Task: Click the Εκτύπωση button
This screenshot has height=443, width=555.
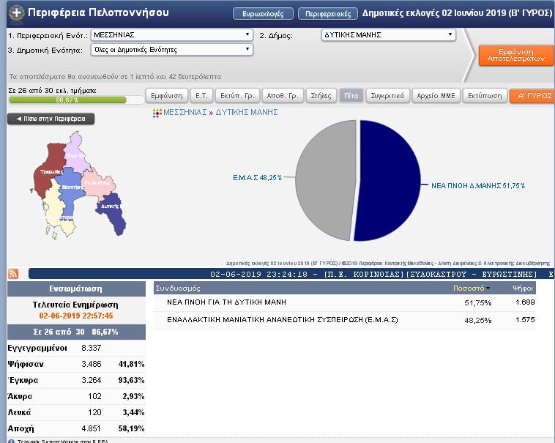Action: (485, 96)
